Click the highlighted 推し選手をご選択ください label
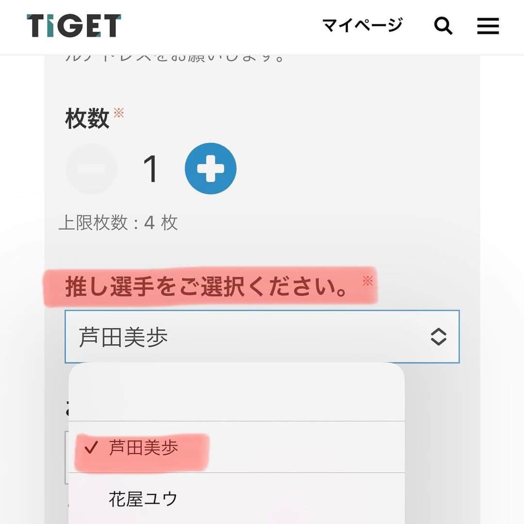Screen dimensions: 524x524 click(207, 287)
